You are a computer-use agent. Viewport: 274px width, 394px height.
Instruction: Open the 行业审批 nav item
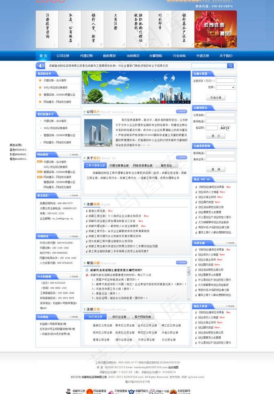[x=179, y=56]
